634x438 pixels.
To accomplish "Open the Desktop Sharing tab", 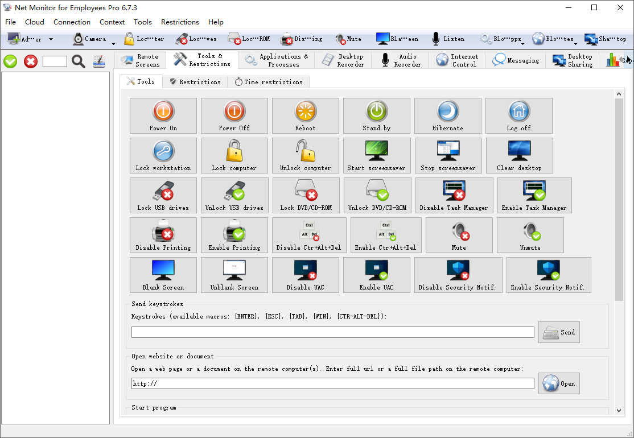I will click(573, 60).
